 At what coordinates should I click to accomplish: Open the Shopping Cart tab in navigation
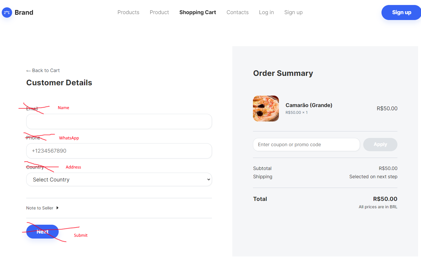[x=198, y=12]
